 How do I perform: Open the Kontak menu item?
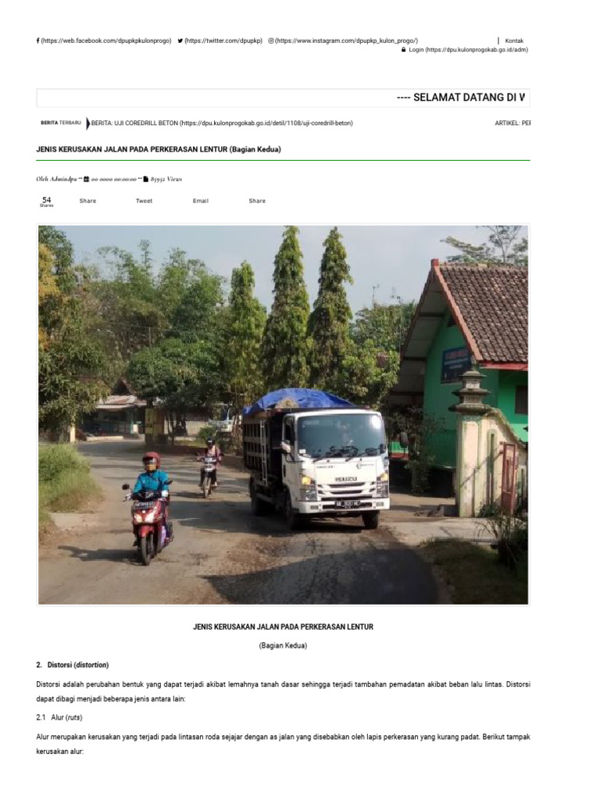click(514, 41)
